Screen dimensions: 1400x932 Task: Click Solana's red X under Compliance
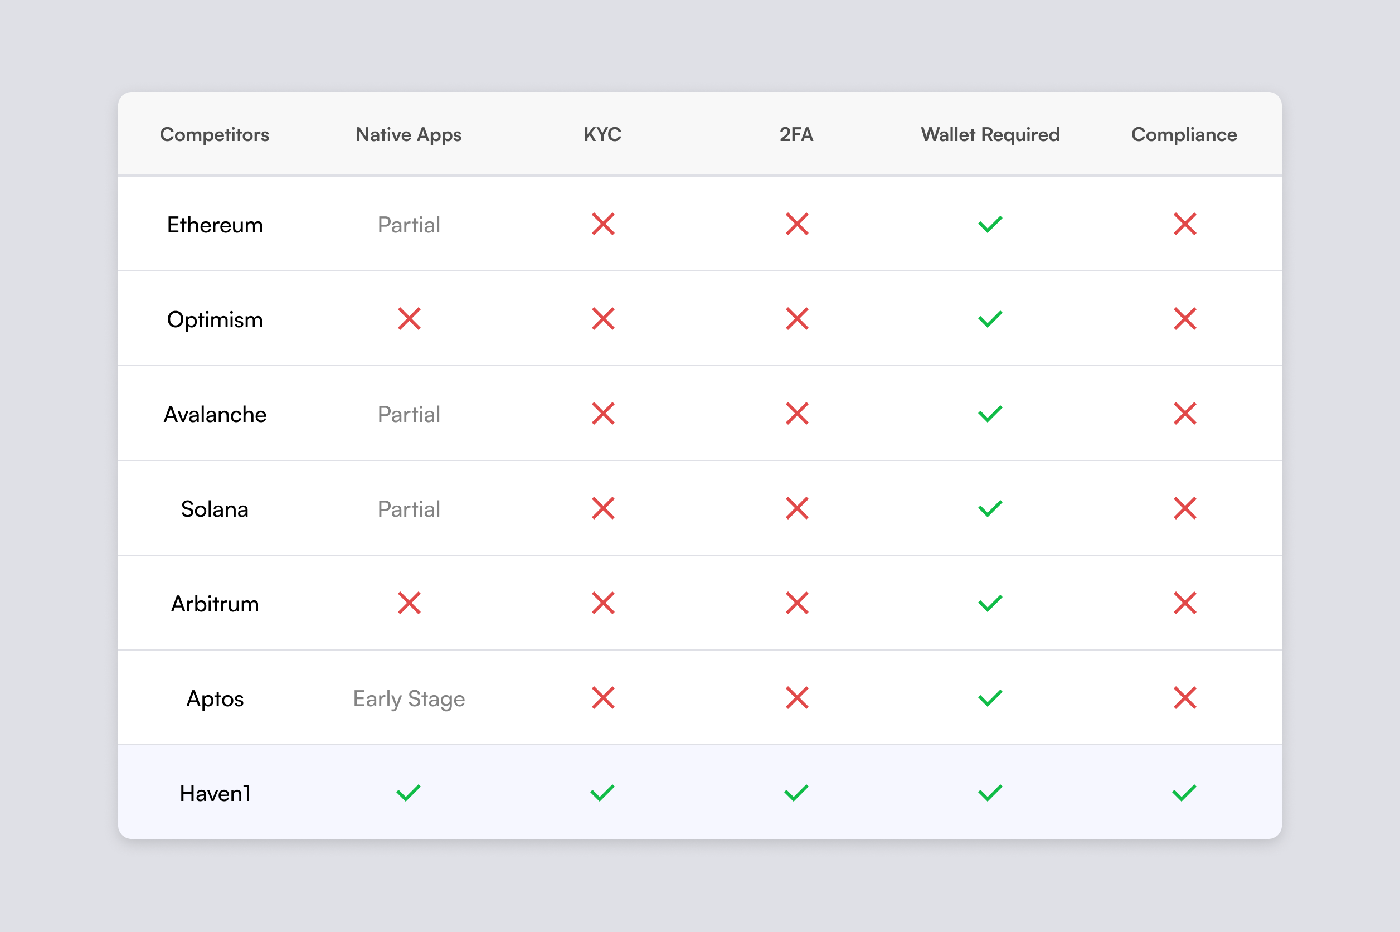coord(1184,508)
